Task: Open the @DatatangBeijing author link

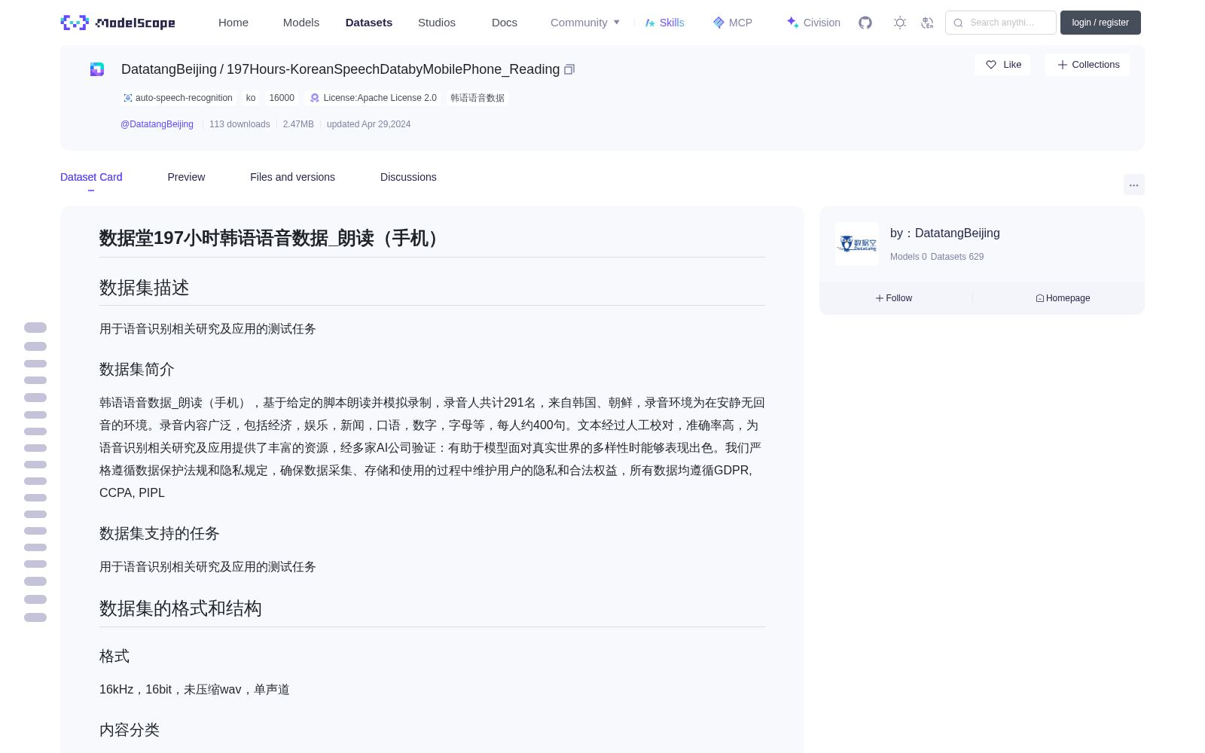Action: (x=157, y=124)
